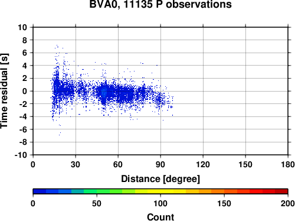Click the dense light-blue cluster near 50 degrees
This screenshot has height=221, width=295.
[104, 92]
